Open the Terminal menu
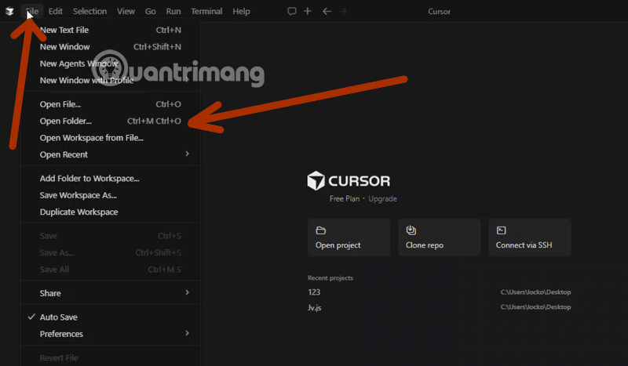Image resolution: width=628 pixels, height=366 pixels. (x=206, y=11)
